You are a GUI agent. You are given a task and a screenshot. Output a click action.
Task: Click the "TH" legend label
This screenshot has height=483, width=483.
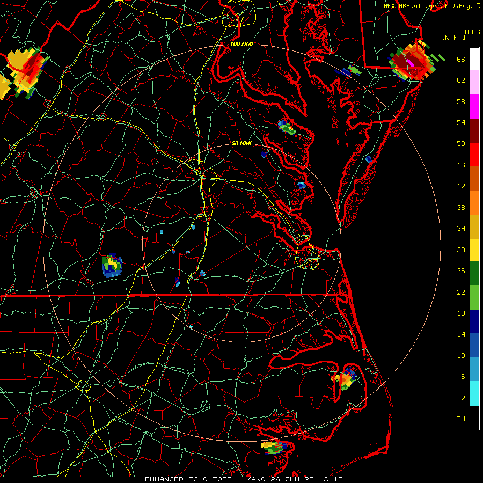click(x=461, y=419)
